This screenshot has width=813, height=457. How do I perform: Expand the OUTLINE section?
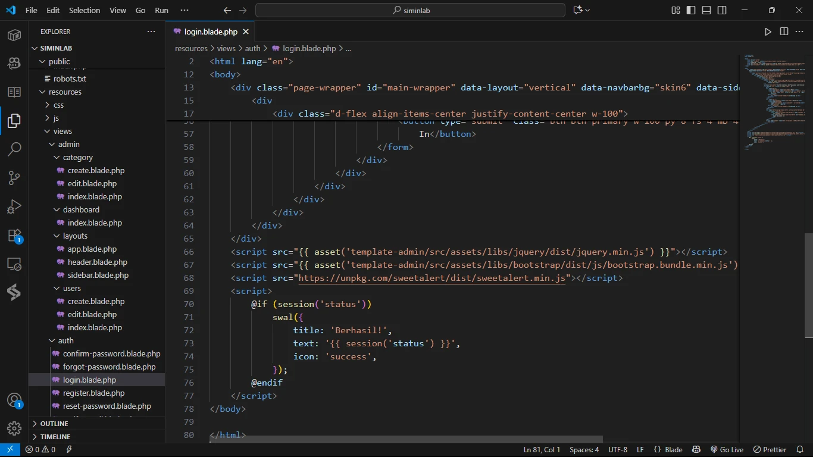tap(54, 424)
